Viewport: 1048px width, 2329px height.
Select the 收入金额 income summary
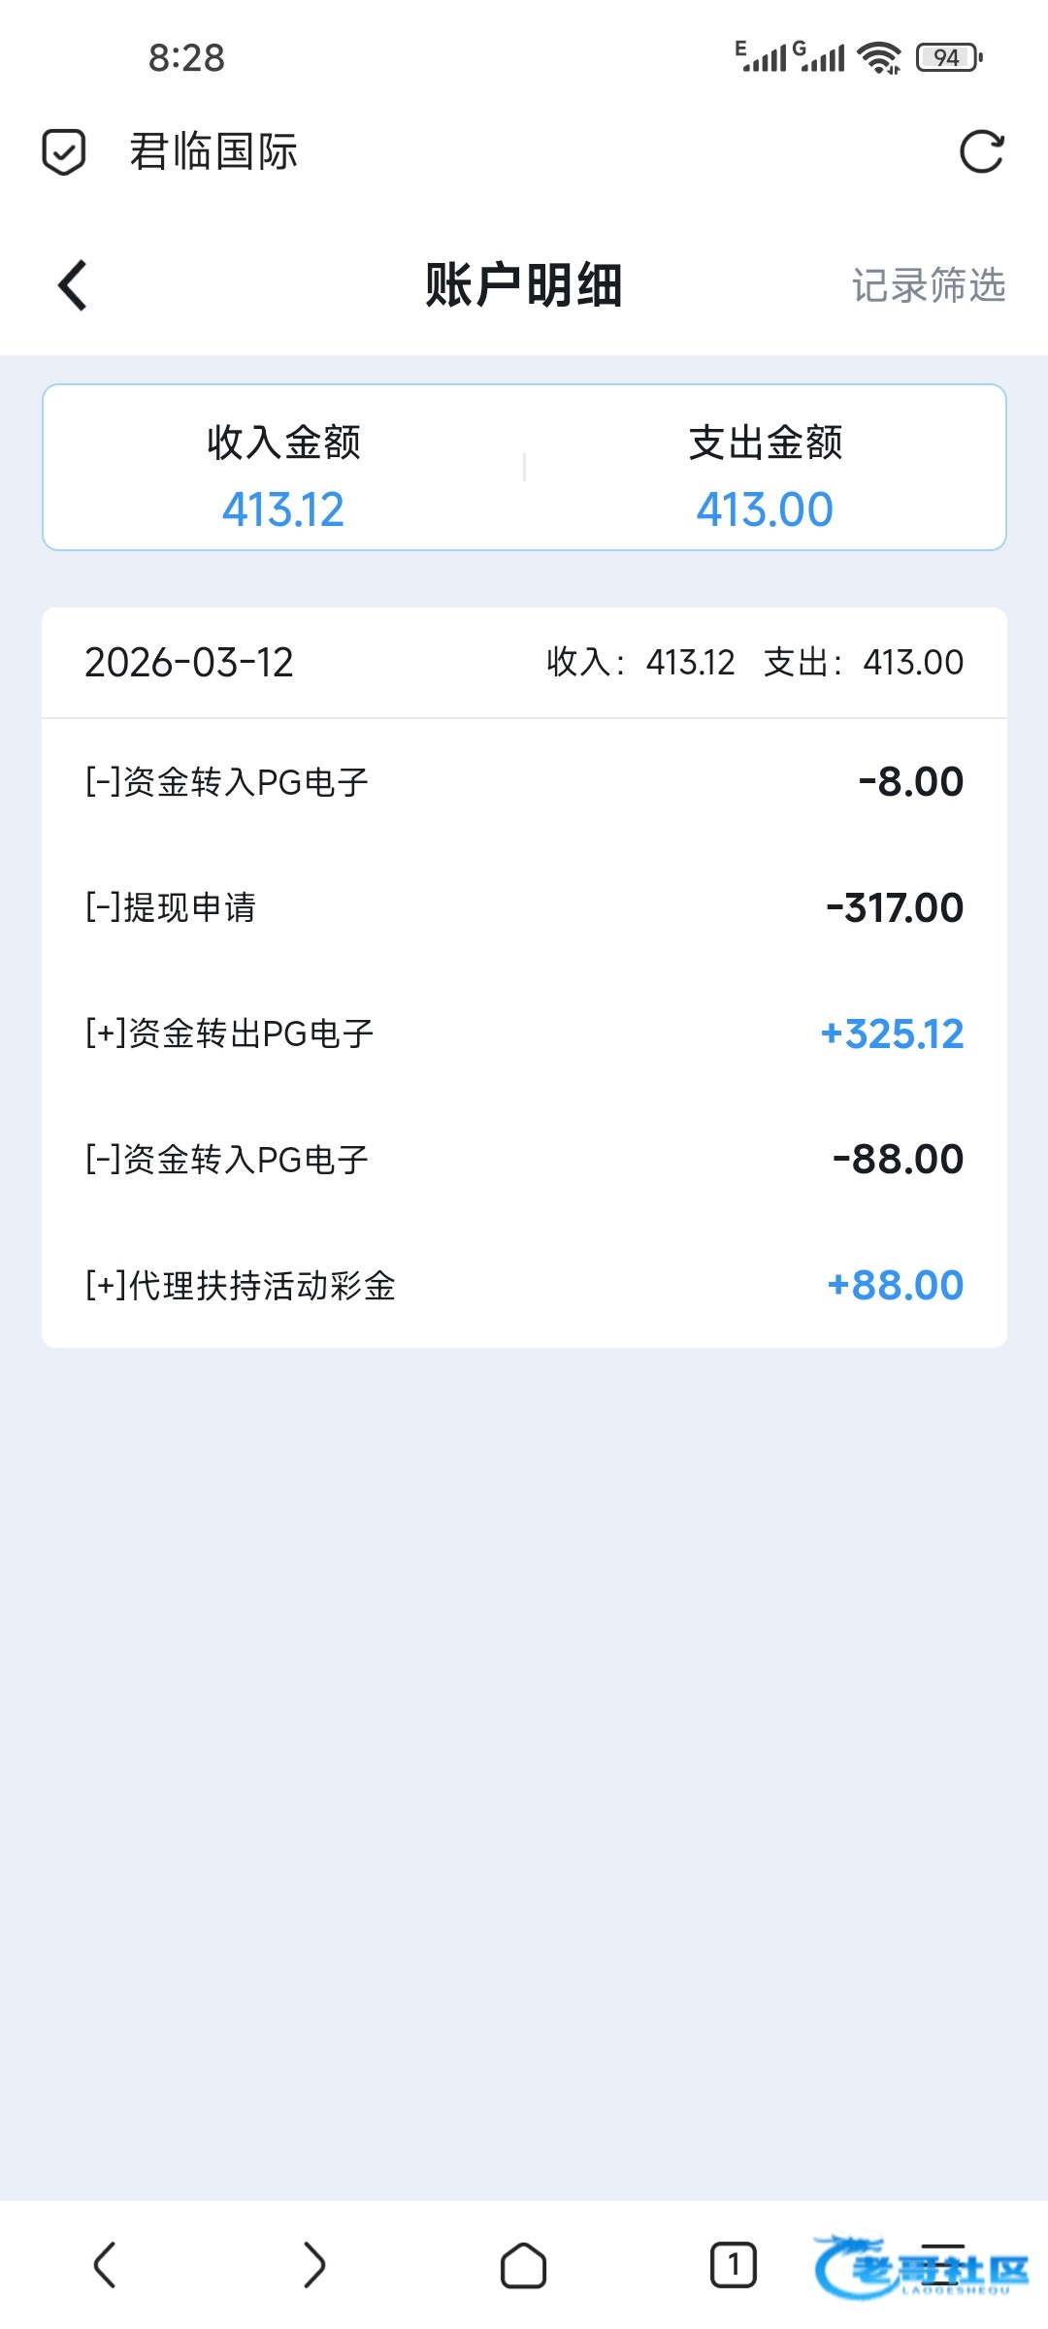283,476
